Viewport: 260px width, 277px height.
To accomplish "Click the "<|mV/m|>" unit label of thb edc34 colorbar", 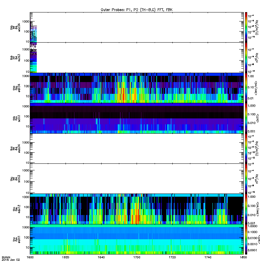I will coord(256,88).
